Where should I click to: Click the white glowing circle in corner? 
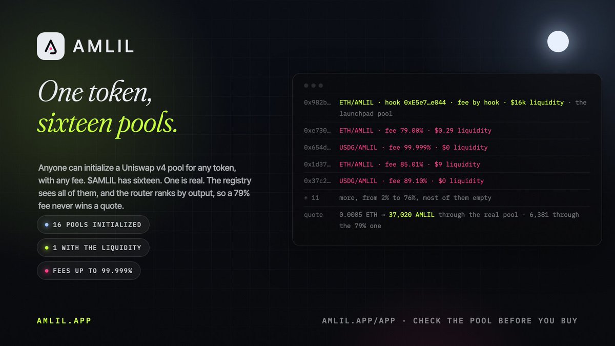click(558, 42)
